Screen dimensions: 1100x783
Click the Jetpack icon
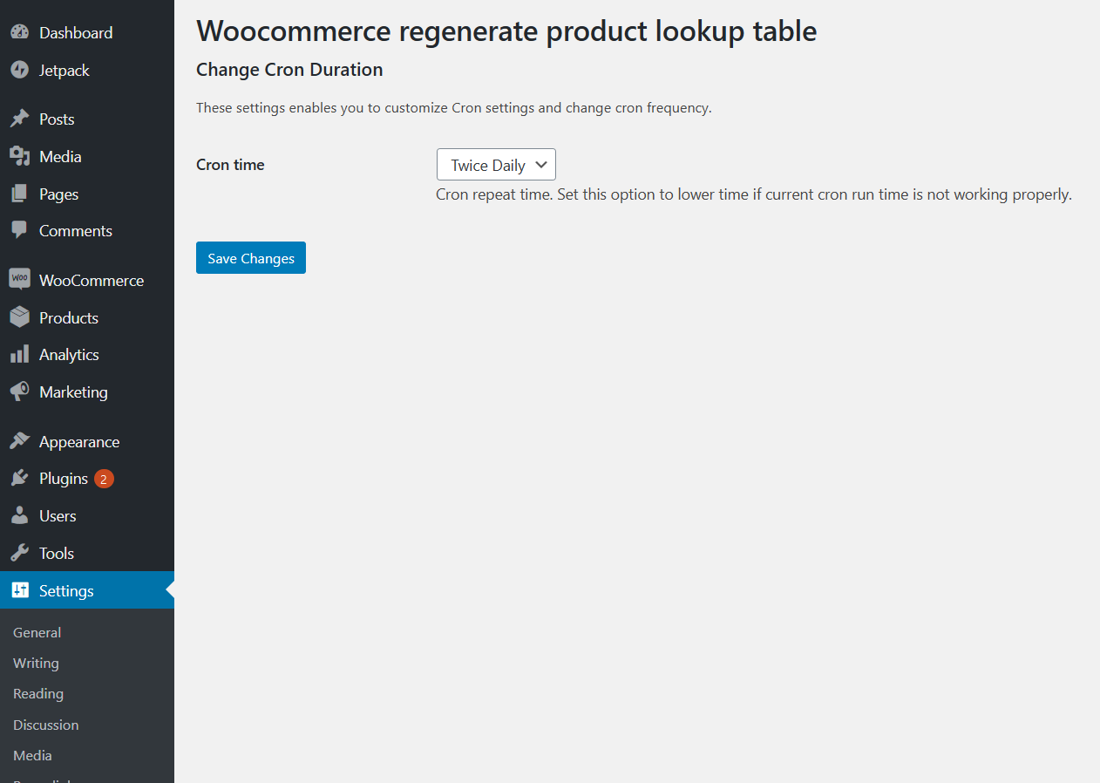pos(19,70)
